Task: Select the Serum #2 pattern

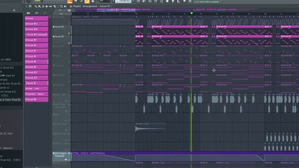Action: point(36,45)
